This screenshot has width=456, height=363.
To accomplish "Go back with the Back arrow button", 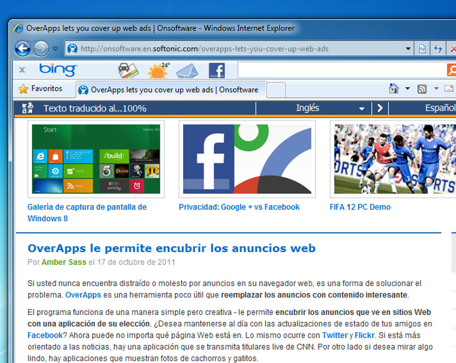I will (23, 48).
